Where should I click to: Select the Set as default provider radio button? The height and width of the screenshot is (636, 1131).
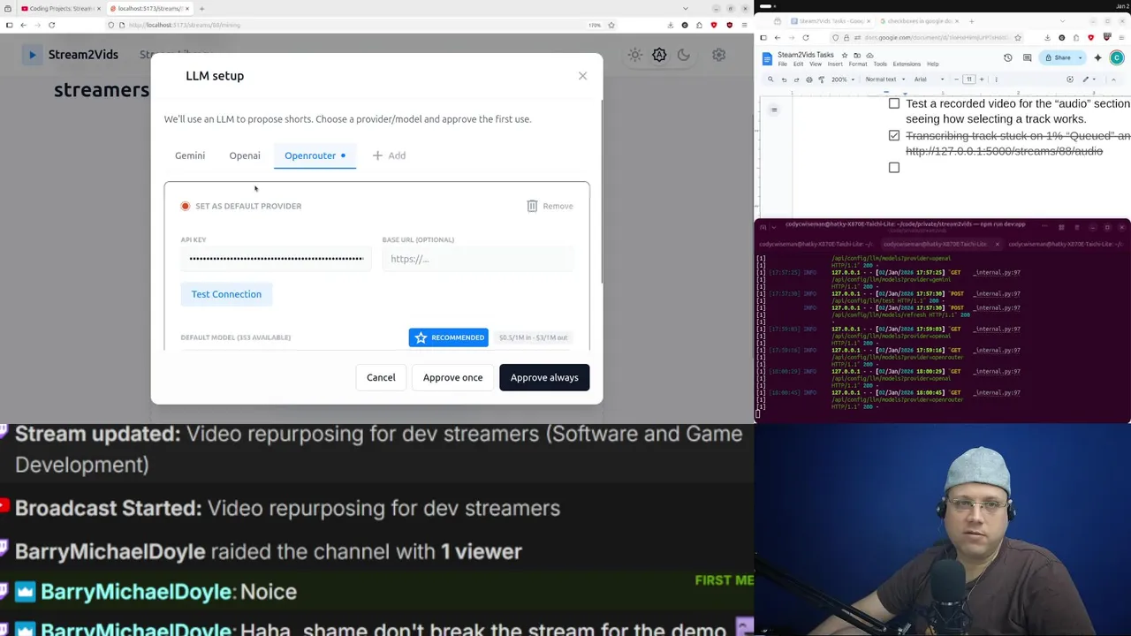[x=186, y=206]
